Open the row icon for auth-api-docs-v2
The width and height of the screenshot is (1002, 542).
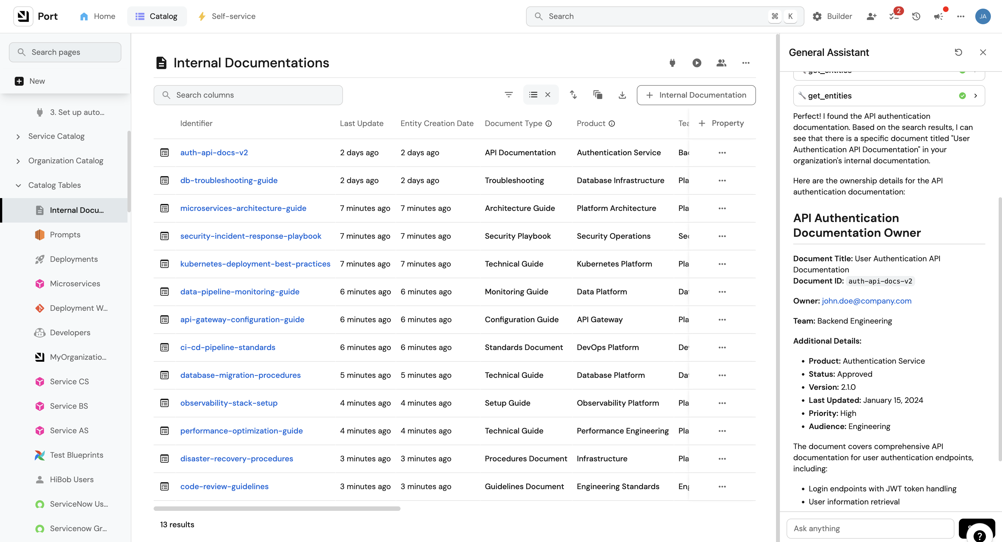point(164,153)
